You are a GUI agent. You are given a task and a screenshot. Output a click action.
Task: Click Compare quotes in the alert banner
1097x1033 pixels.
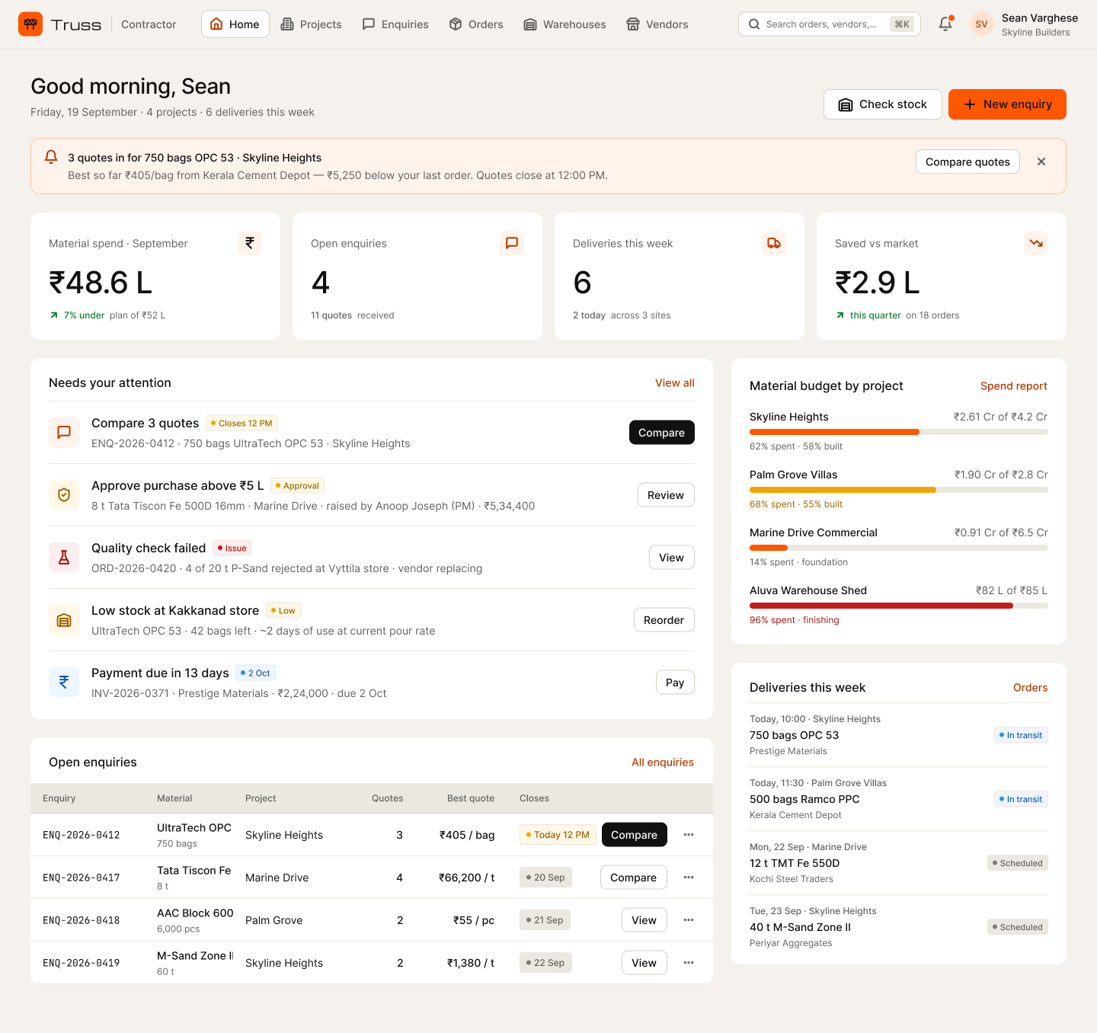tap(967, 162)
